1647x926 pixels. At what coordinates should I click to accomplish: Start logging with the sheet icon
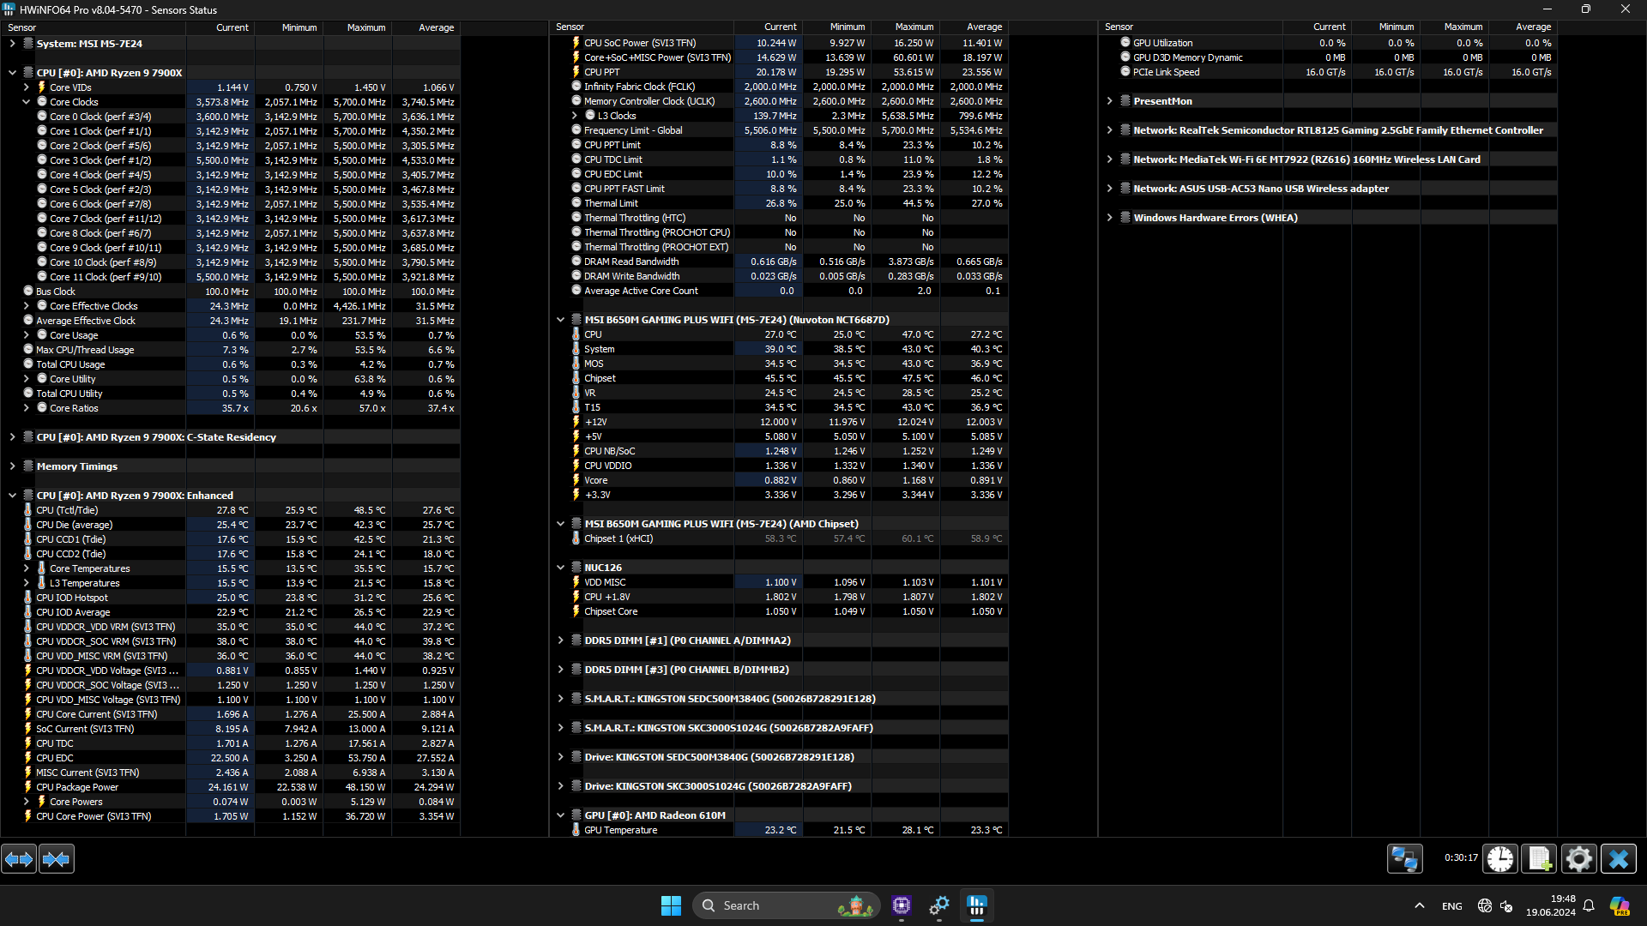[x=1539, y=858]
